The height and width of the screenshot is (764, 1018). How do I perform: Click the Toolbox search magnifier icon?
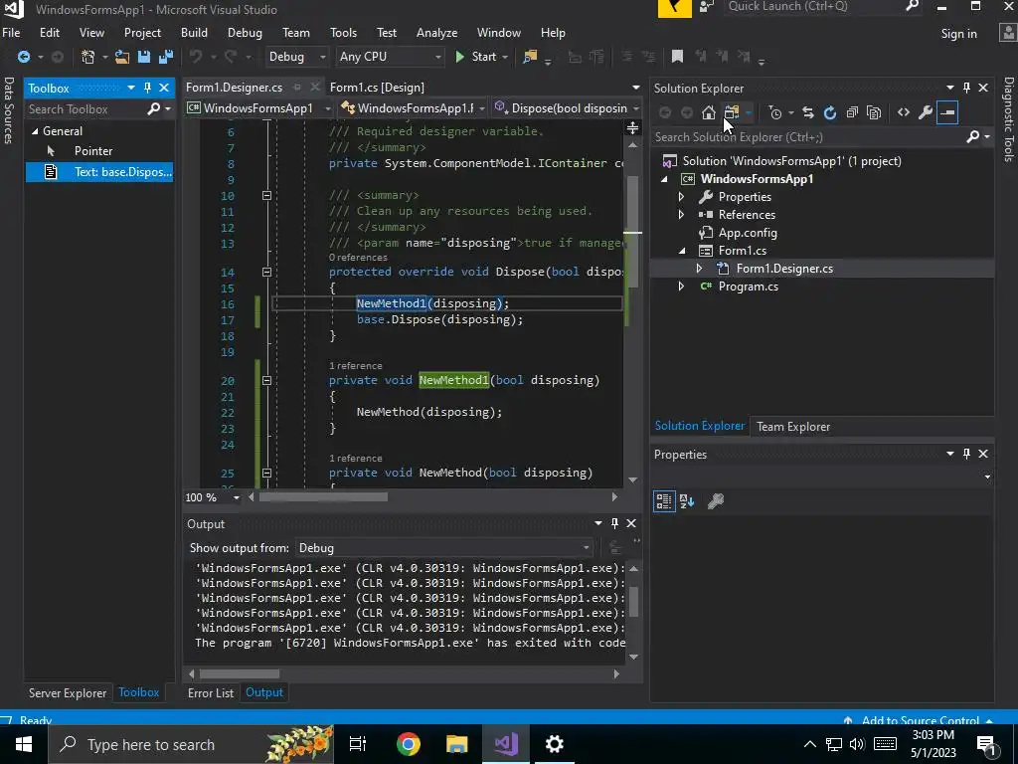pos(154,109)
